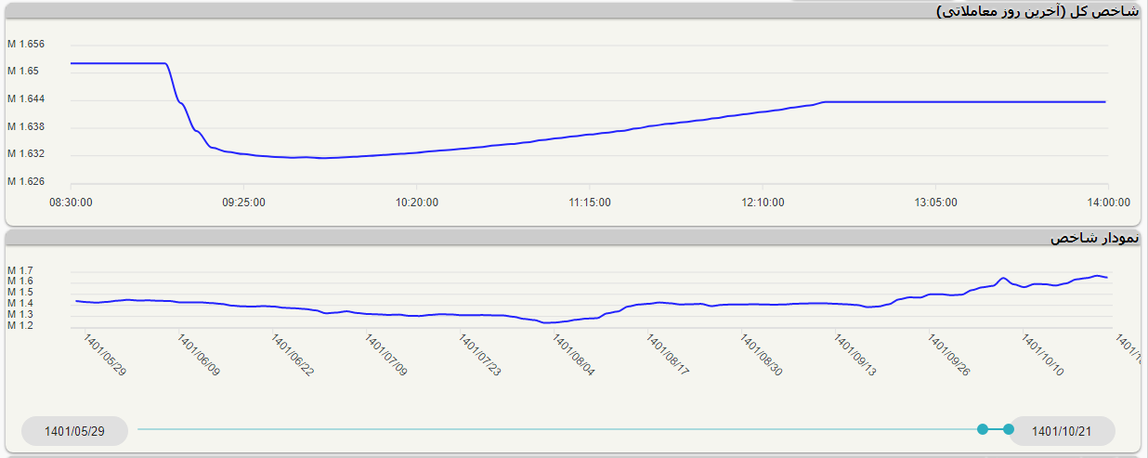Click the 1401/09/26 date on index chart axis
This screenshot has height=458, width=1148.
[x=948, y=355]
